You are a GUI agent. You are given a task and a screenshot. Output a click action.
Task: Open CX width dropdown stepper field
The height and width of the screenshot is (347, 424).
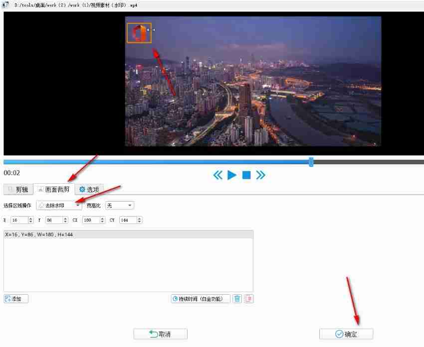pyautogui.click(x=101, y=220)
